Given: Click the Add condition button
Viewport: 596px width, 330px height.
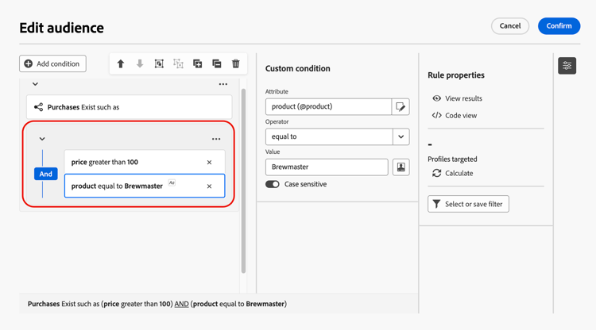Looking at the screenshot, I should pos(52,63).
